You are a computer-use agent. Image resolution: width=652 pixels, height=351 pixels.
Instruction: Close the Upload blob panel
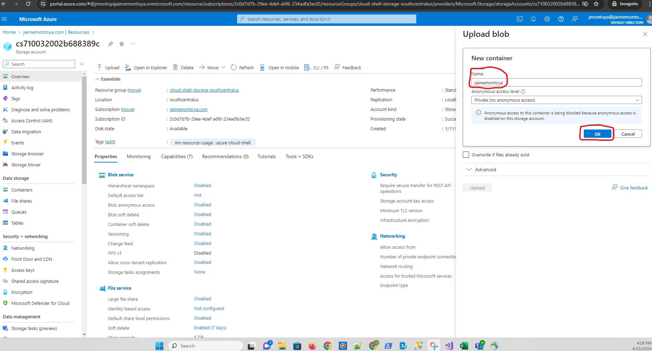pyautogui.click(x=645, y=34)
